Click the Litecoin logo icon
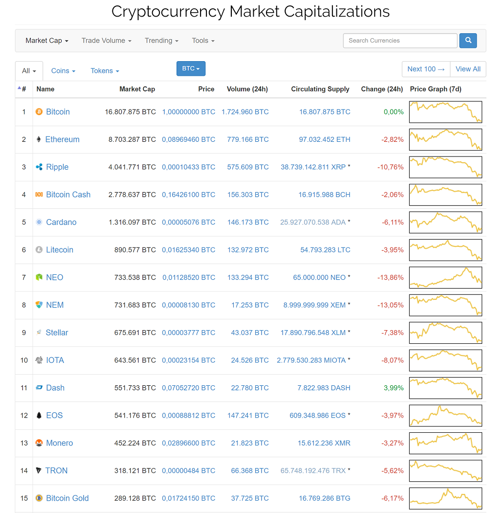This screenshot has height=513, width=489. click(x=39, y=249)
